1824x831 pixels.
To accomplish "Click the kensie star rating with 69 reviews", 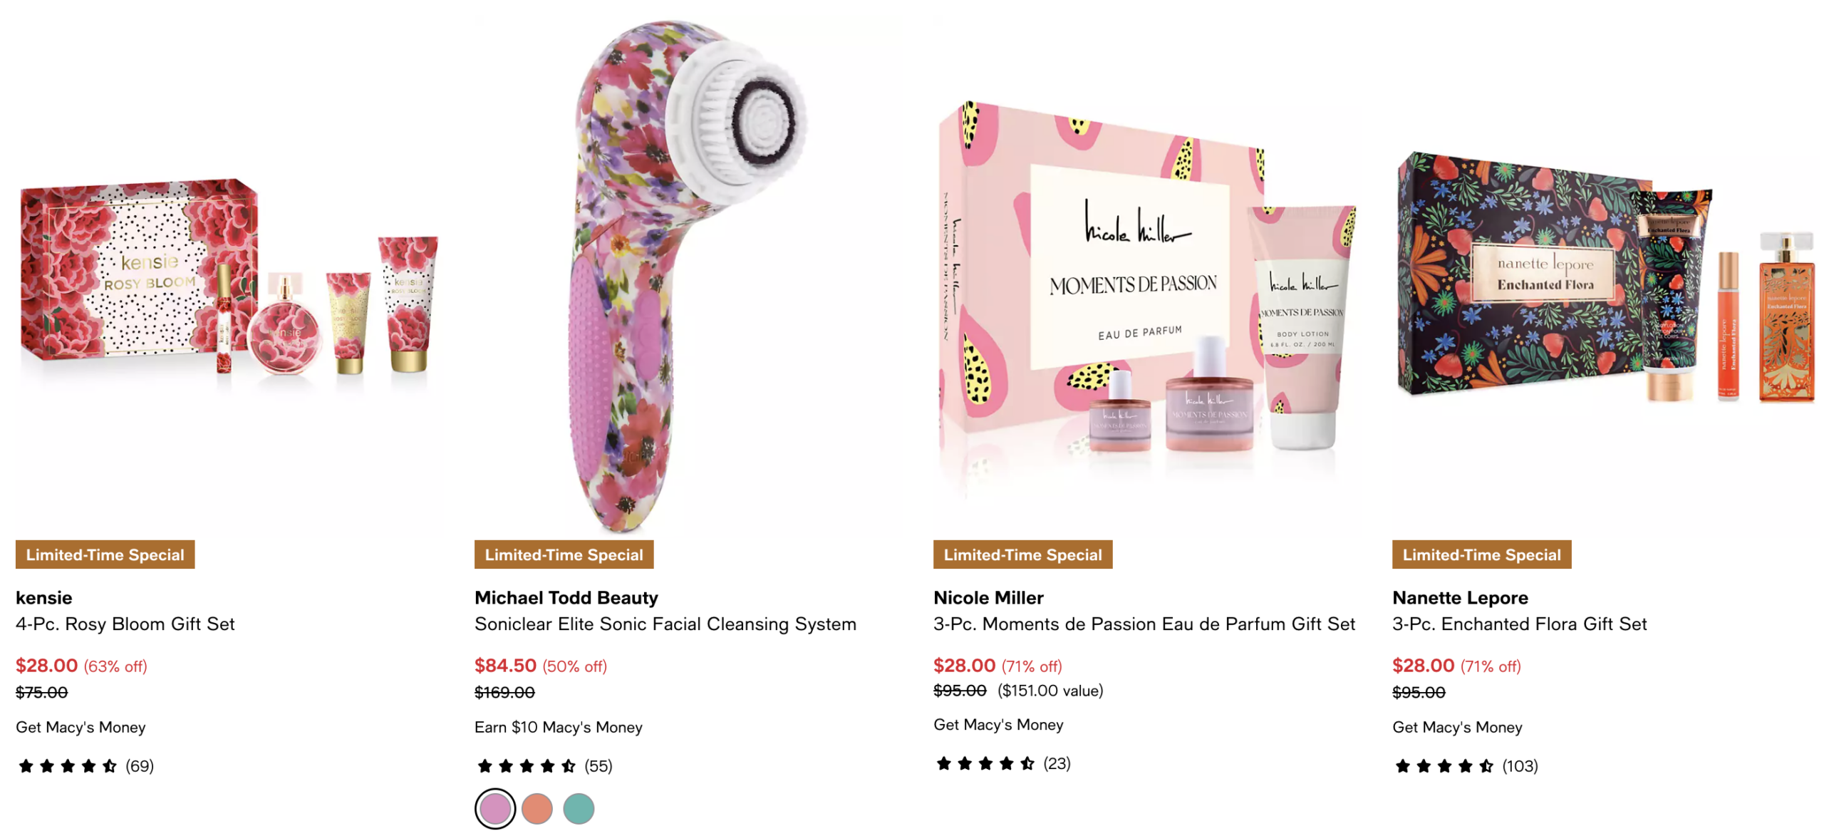I will (84, 766).
